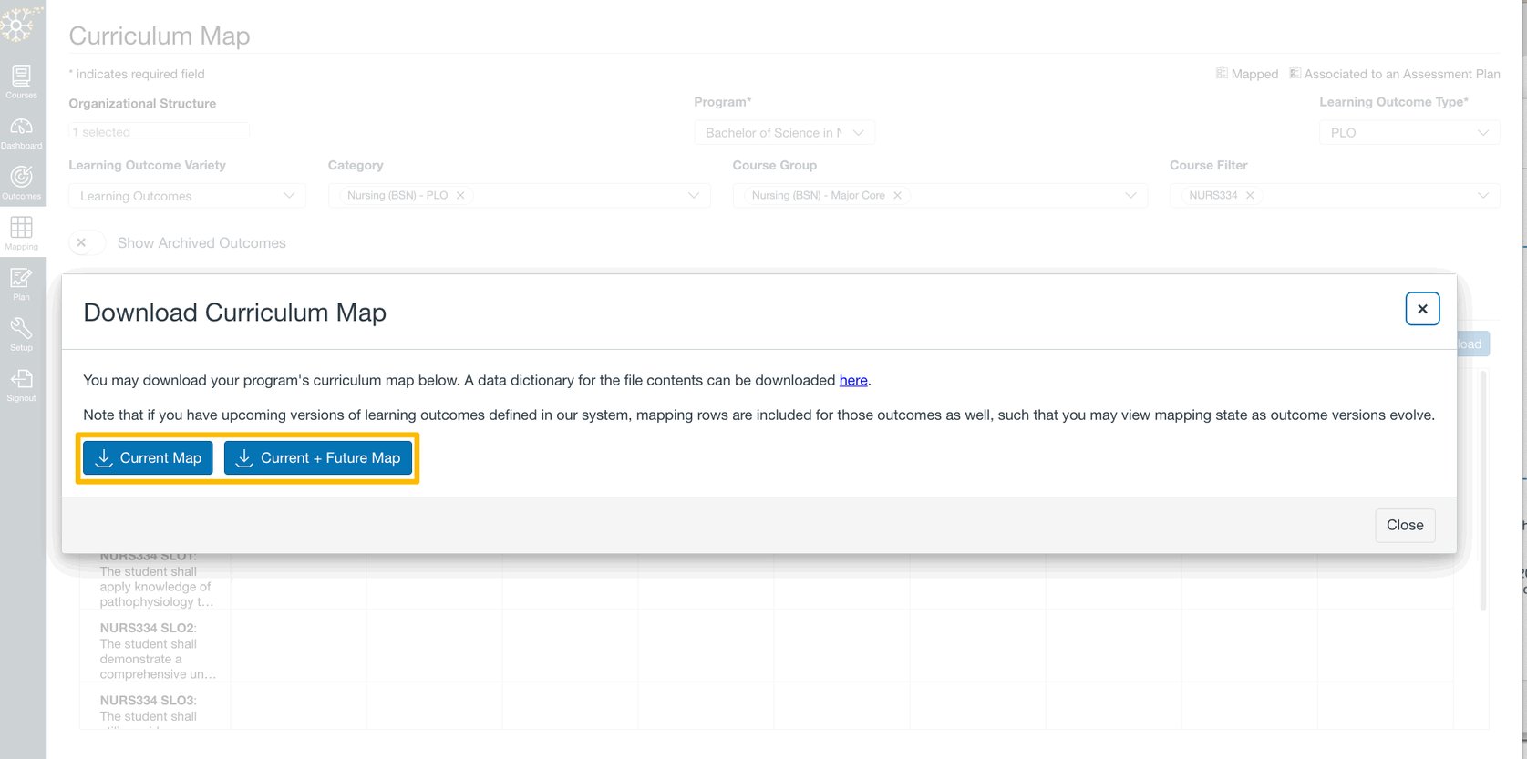This screenshot has width=1527, height=759.
Task: Open the Program dropdown
Action: point(785,132)
